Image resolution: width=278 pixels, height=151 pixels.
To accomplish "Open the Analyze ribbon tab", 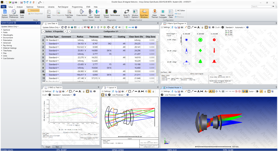I will 20,7.
